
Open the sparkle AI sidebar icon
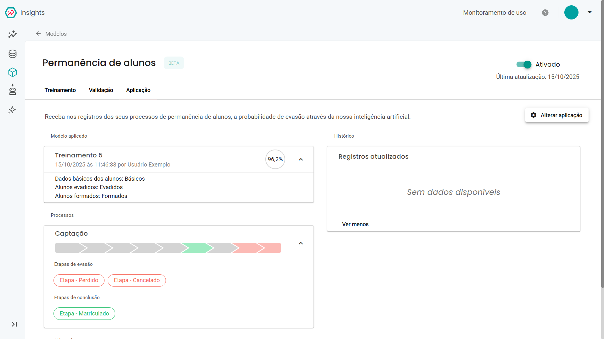pos(12,110)
